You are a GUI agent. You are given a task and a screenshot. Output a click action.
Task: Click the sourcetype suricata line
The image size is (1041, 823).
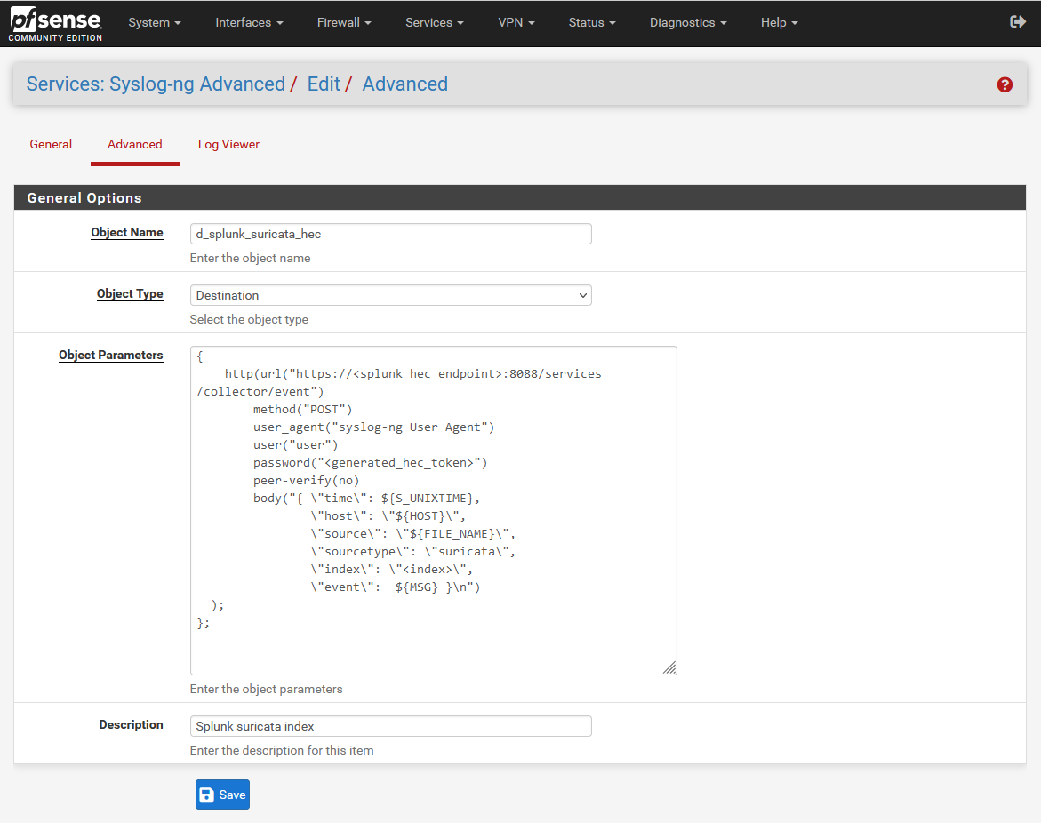[413, 552]
